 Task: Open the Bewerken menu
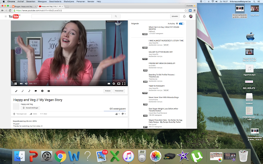point(31,1)
